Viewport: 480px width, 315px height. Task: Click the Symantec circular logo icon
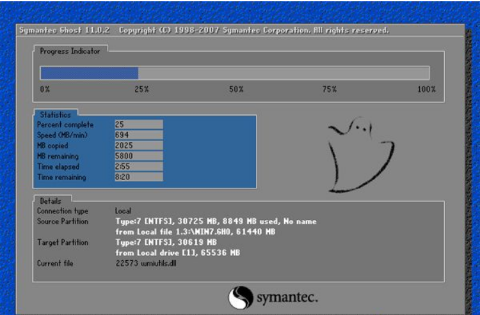point(241,298)
